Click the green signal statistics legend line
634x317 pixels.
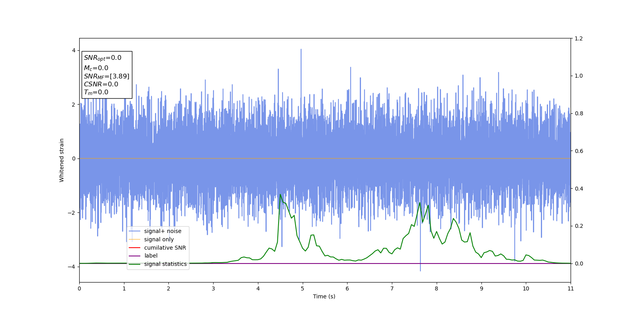135,264
